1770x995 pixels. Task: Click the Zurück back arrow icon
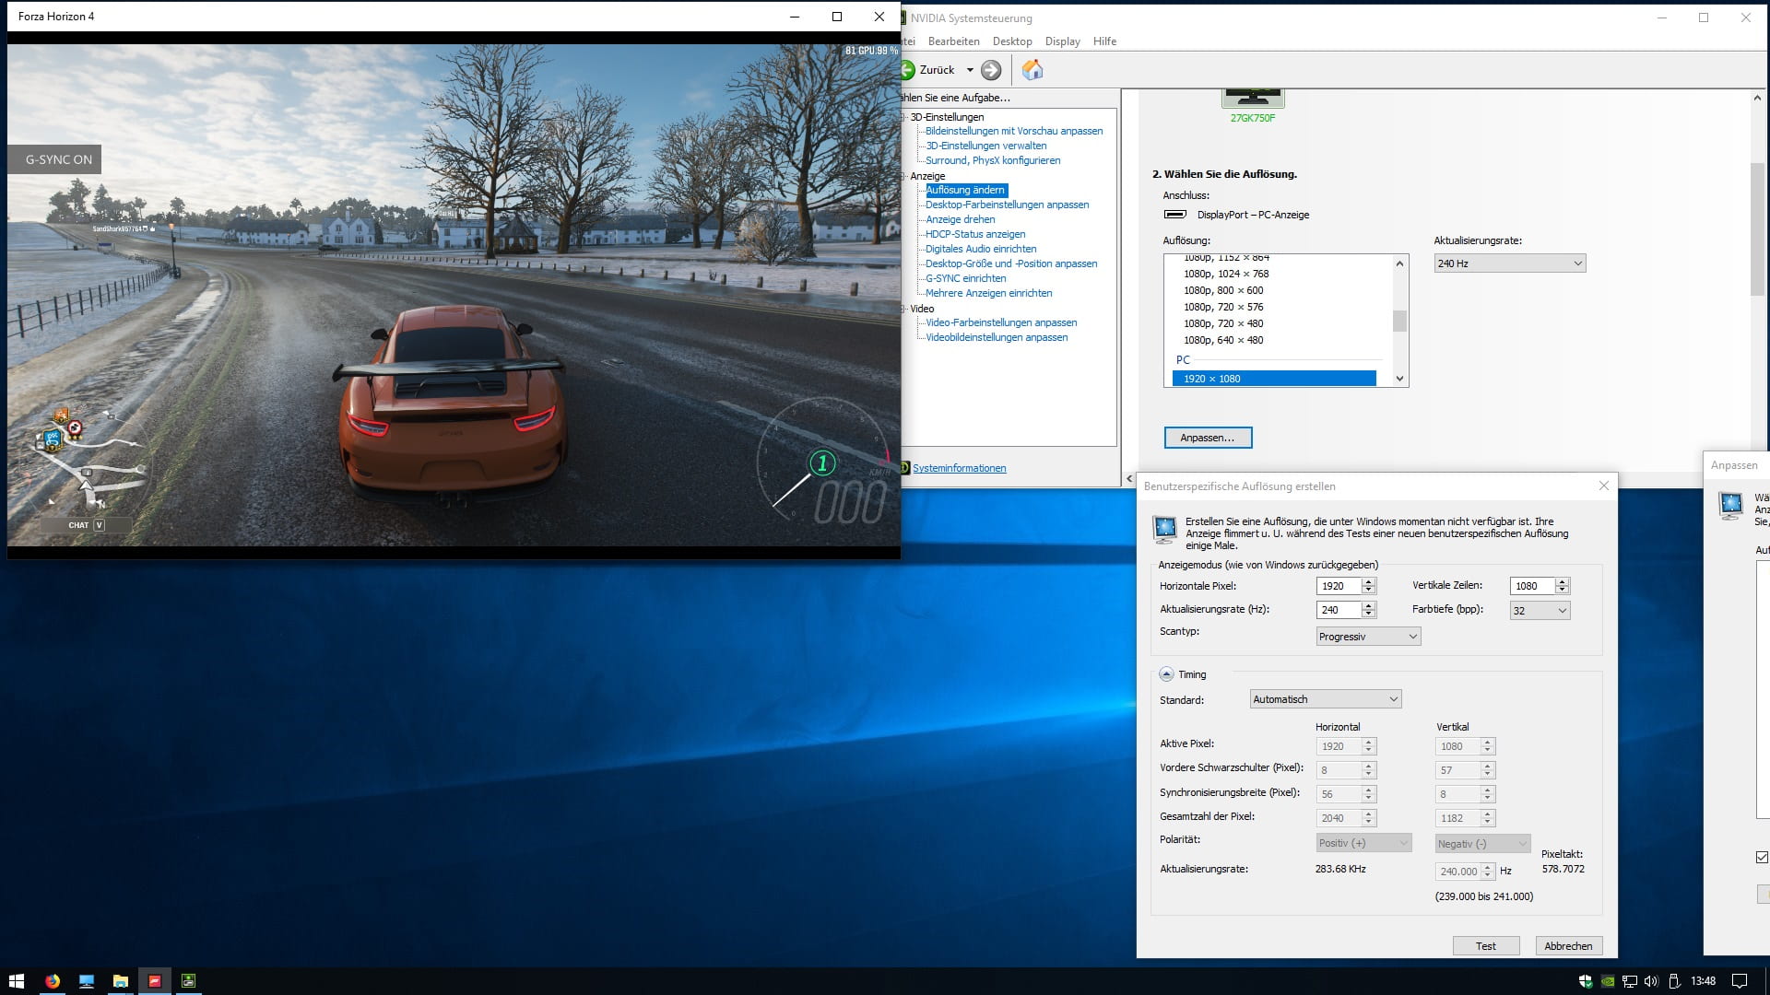click(x=908, y=70)
